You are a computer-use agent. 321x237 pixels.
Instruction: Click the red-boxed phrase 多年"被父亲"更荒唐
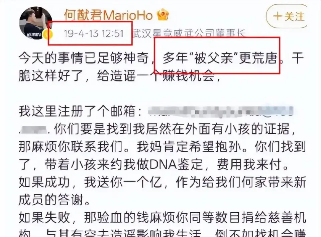click(220, 58)
